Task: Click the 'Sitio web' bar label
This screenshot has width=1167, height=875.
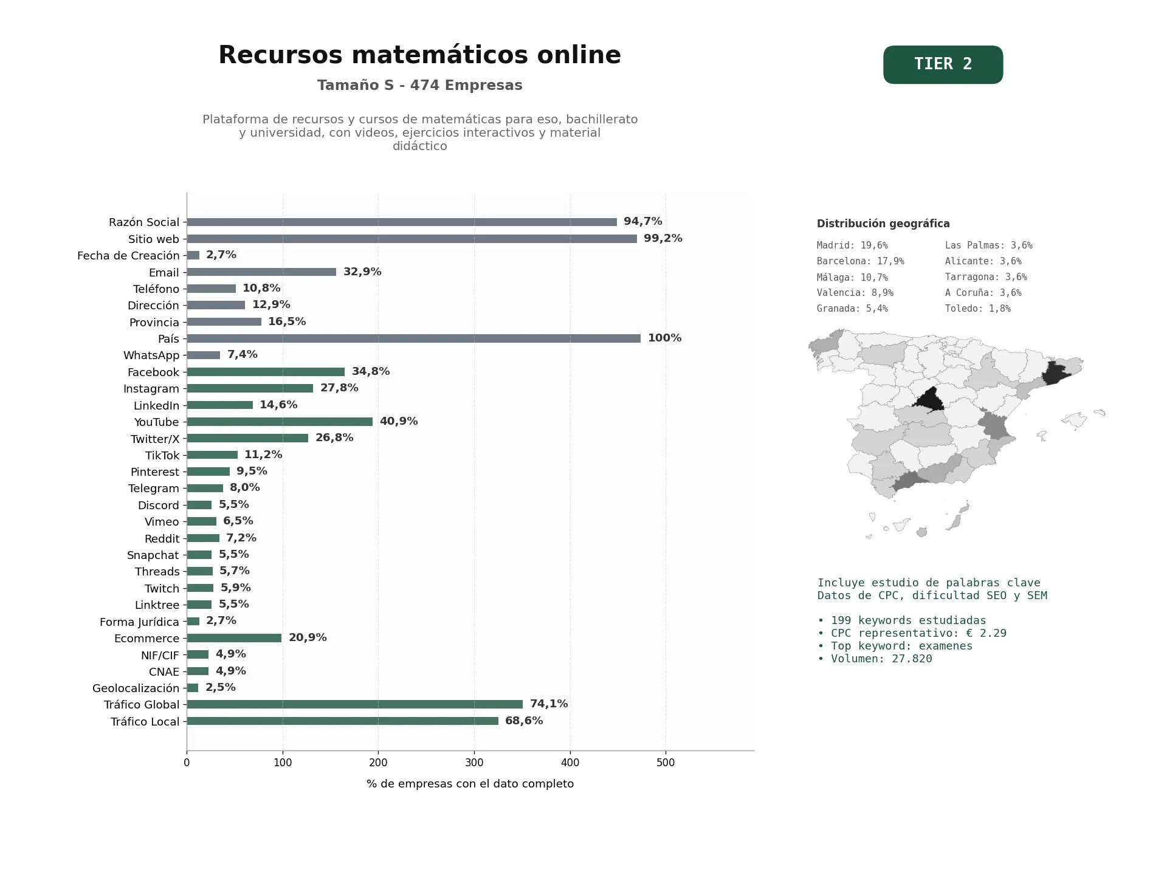Action: tap(154, 239)
